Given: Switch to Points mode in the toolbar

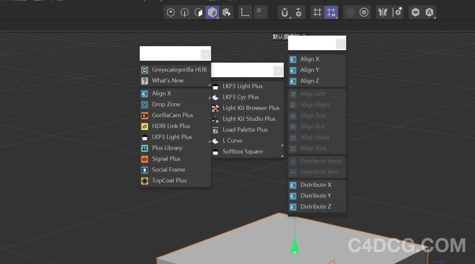Looking at the screenshot, I should [x=171, y=13].
